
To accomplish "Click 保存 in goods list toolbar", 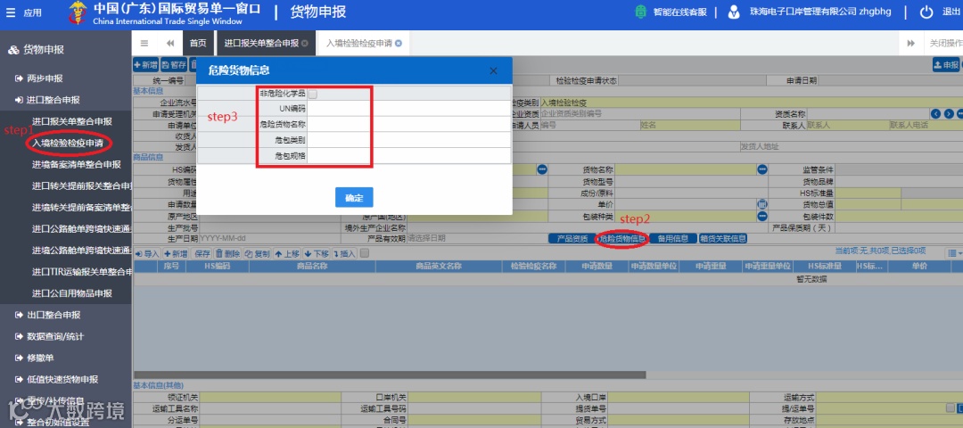I will click(202, 253).
